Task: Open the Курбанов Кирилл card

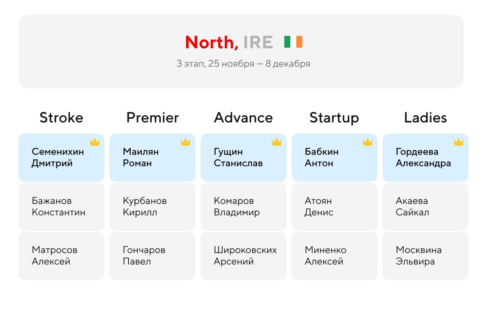Action: pyautogui.click(x=152, y=206)
